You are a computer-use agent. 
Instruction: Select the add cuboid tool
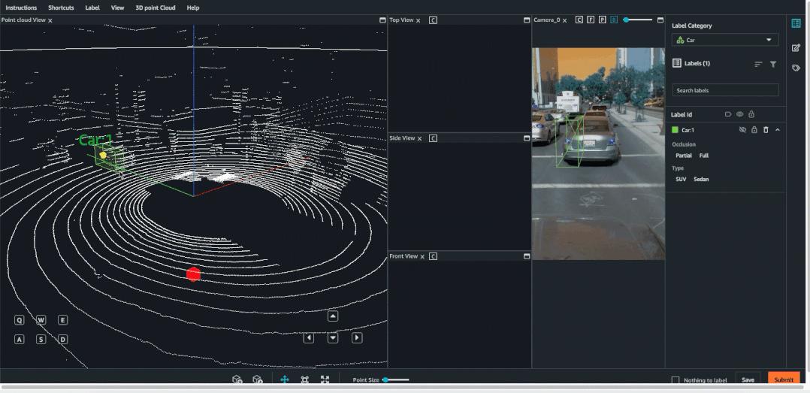(237, 379)
